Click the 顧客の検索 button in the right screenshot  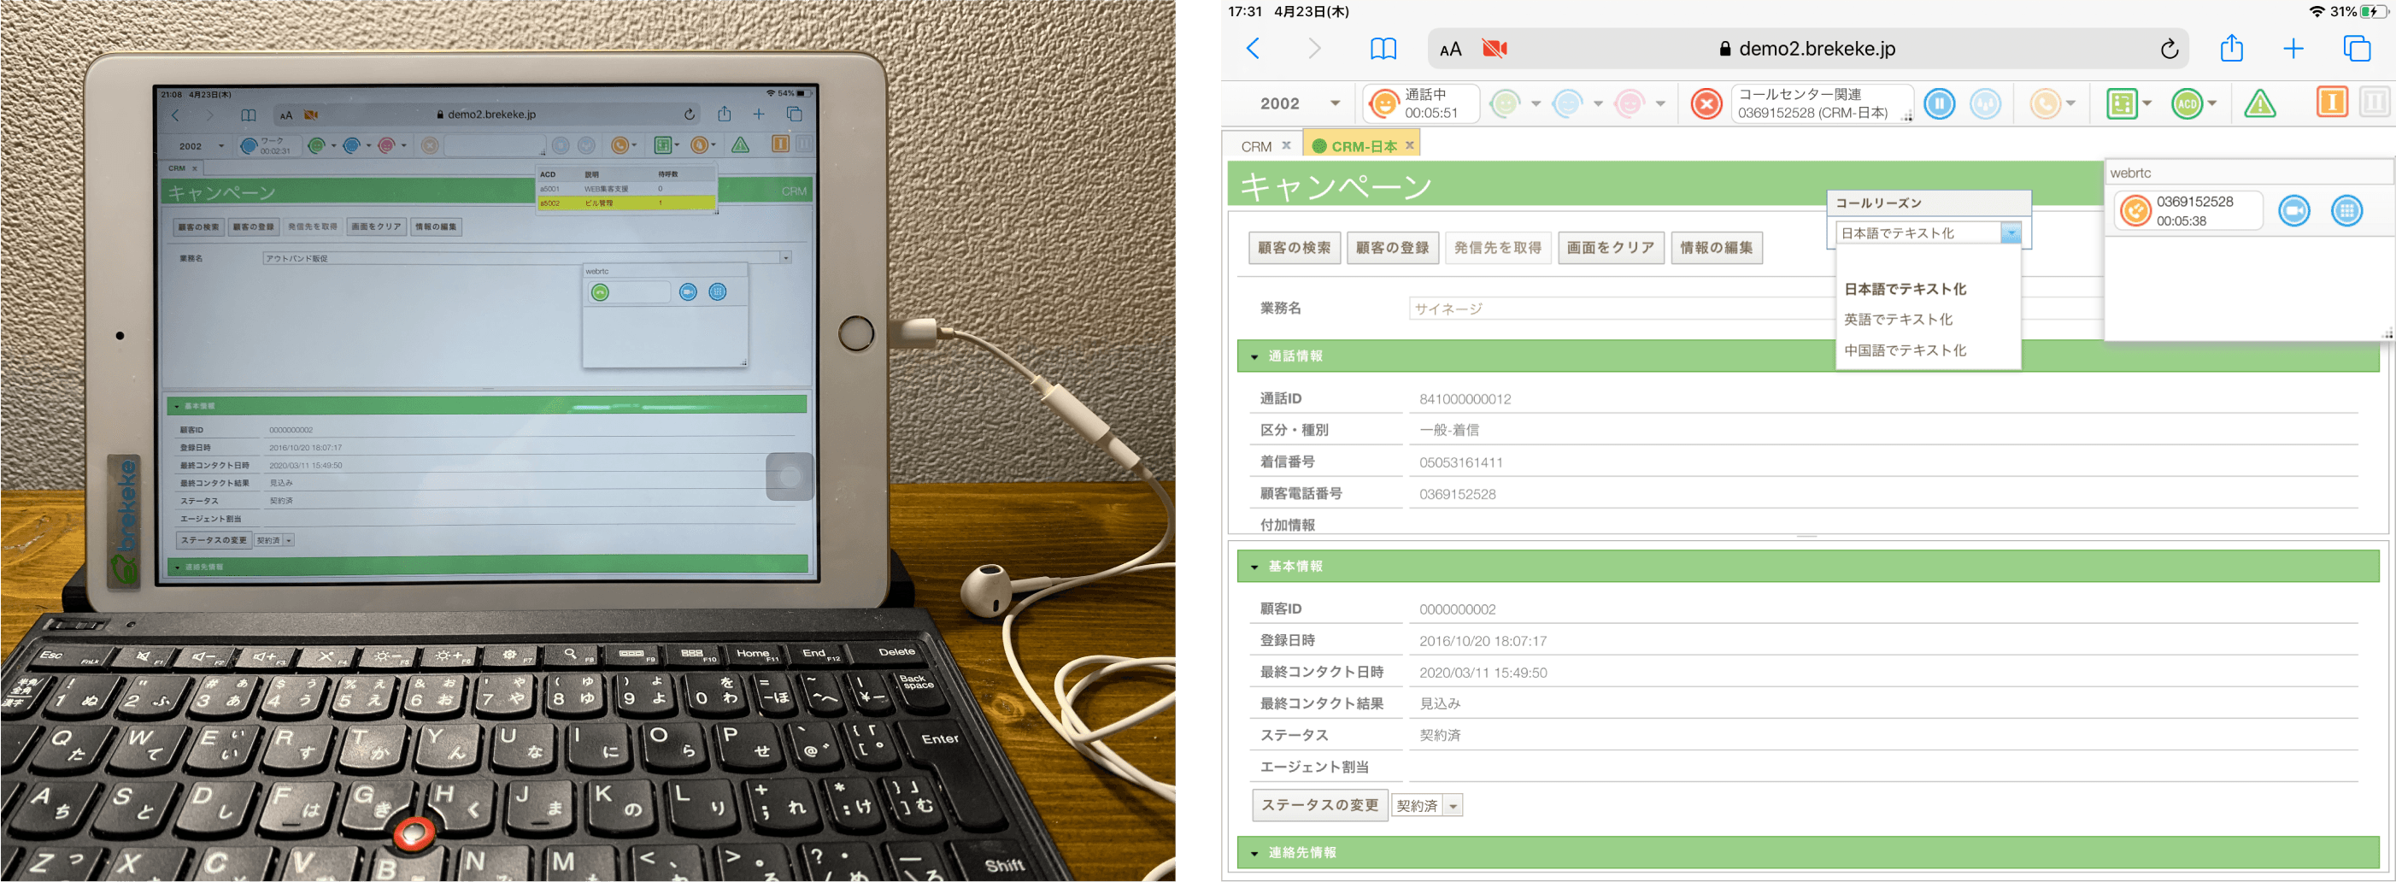point(1294,248)
